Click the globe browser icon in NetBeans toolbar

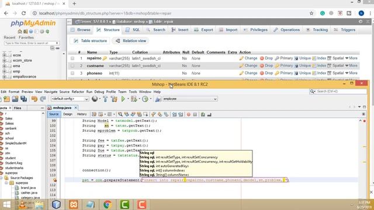pyautogui.click(x=95, y=99)
